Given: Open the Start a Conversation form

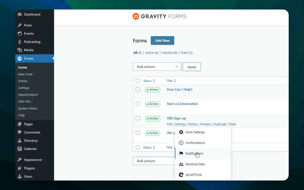Looking at the screenshot, I should pos(182,104).
